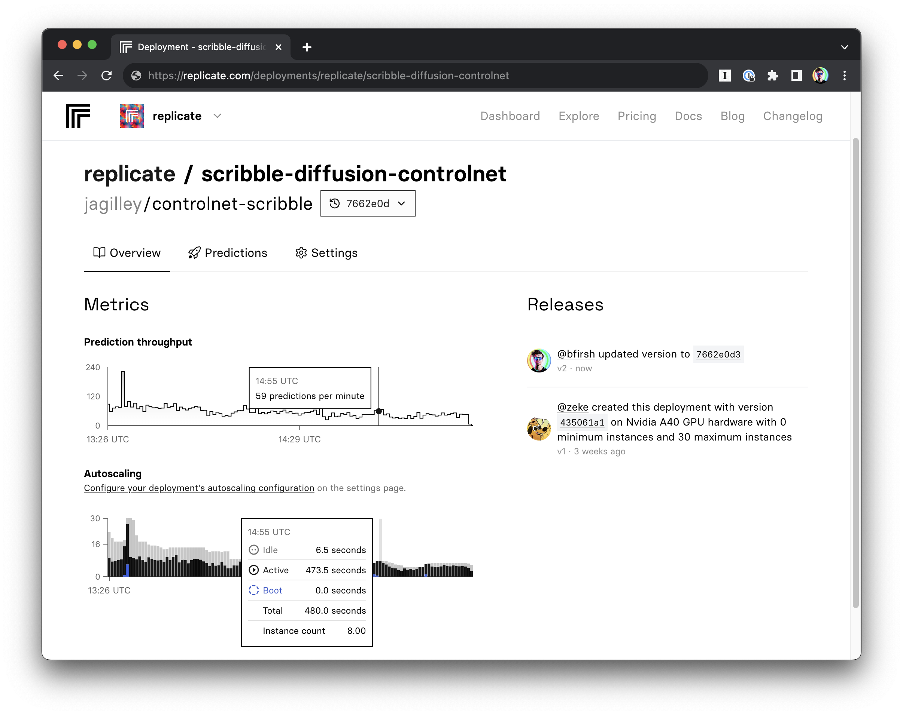Open @bfirsh profile link
Viewport: 903px width, 715px height.
[x=576, y=354]
